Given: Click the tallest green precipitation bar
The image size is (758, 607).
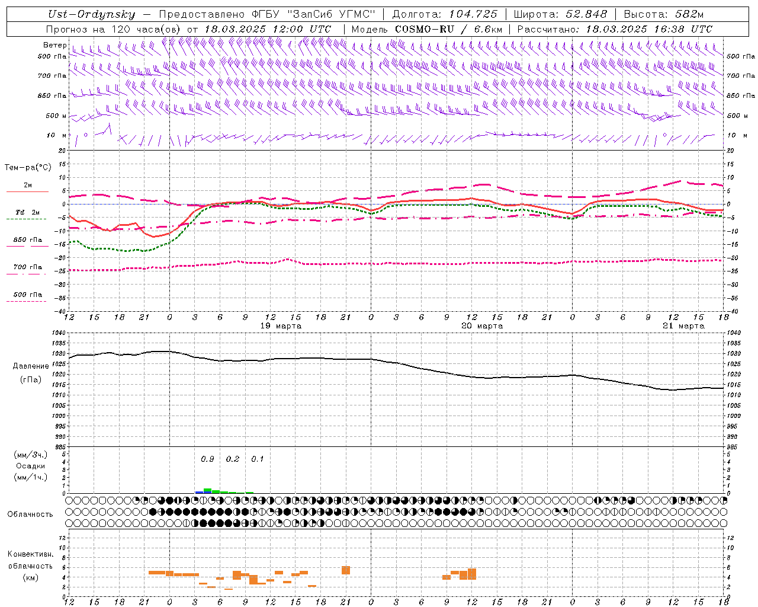Looking at the screenshot, I should click(208, 491).
